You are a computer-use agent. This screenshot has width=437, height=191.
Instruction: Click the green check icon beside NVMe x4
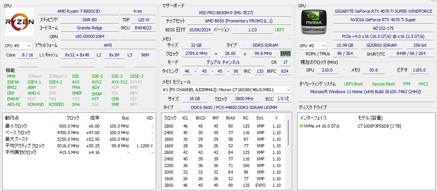click(x=301, y=126)
